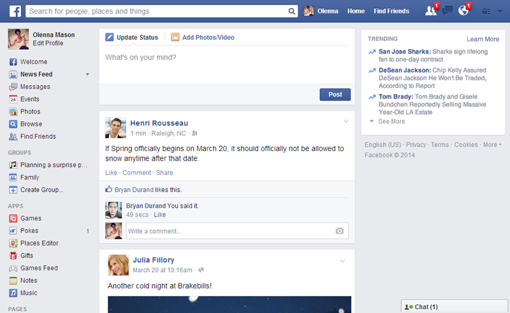Click the Cookies footer link

pos(466,145)
